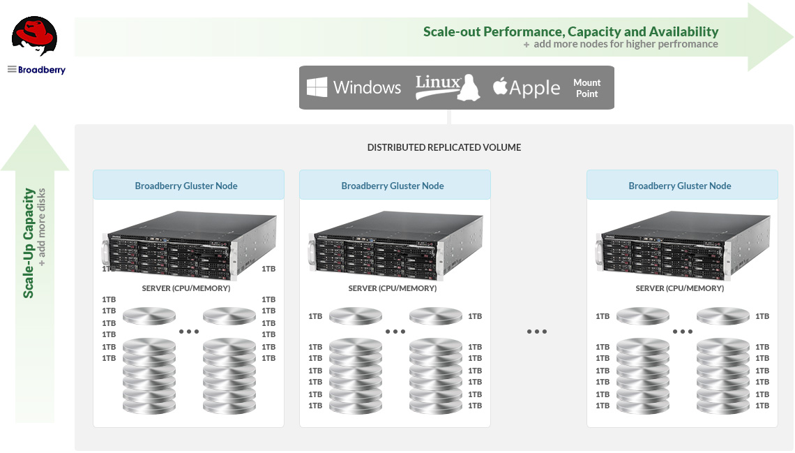This screenshot has height=453, width=795.
Task: Click the top-left single disk in first node
Action: point(149,316)
